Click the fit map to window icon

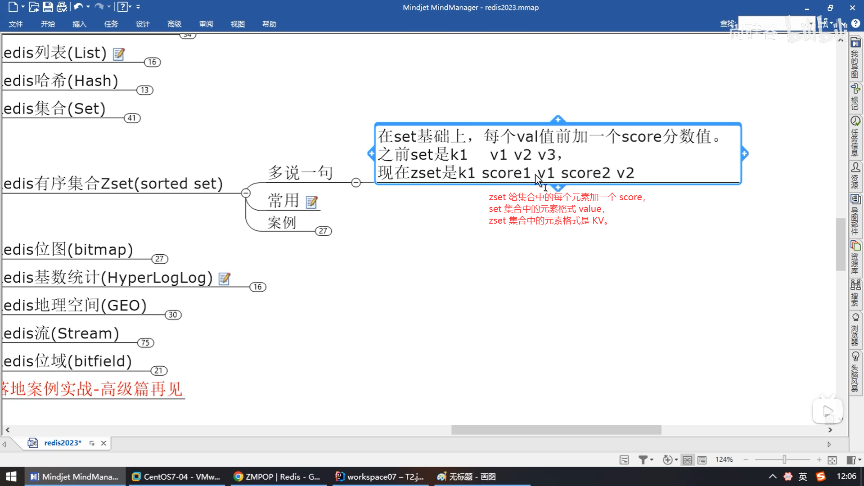(832, 460)
